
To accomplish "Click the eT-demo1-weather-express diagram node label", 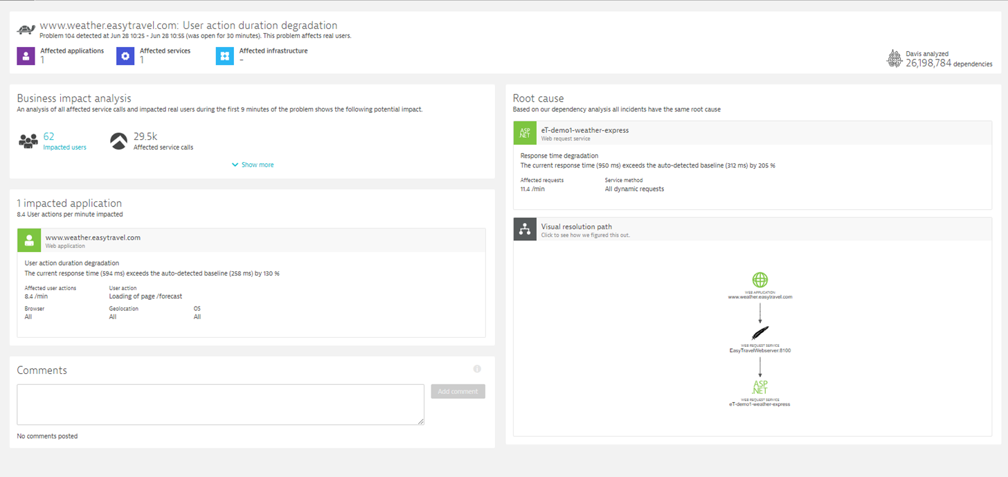I will (760, 404).
